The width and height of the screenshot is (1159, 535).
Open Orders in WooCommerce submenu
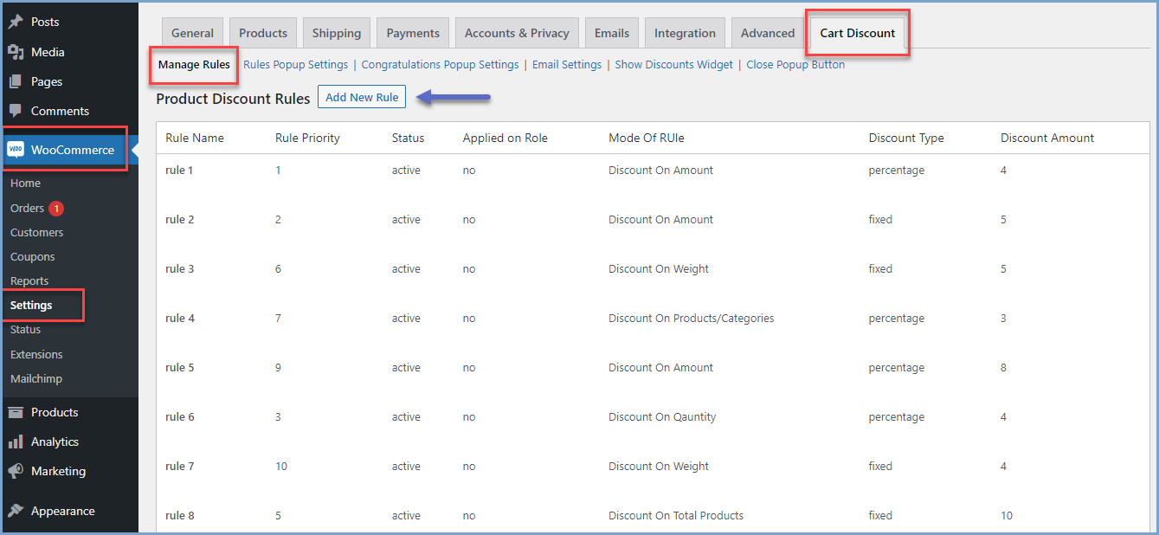point(27,209)
